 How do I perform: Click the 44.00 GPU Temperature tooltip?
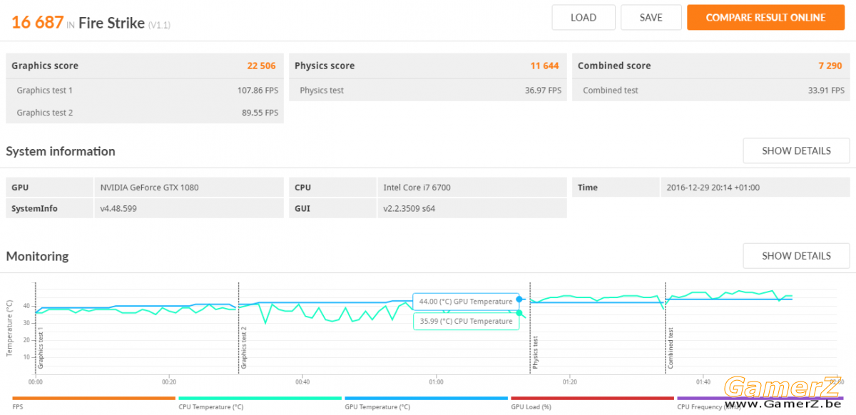[466, 301]
